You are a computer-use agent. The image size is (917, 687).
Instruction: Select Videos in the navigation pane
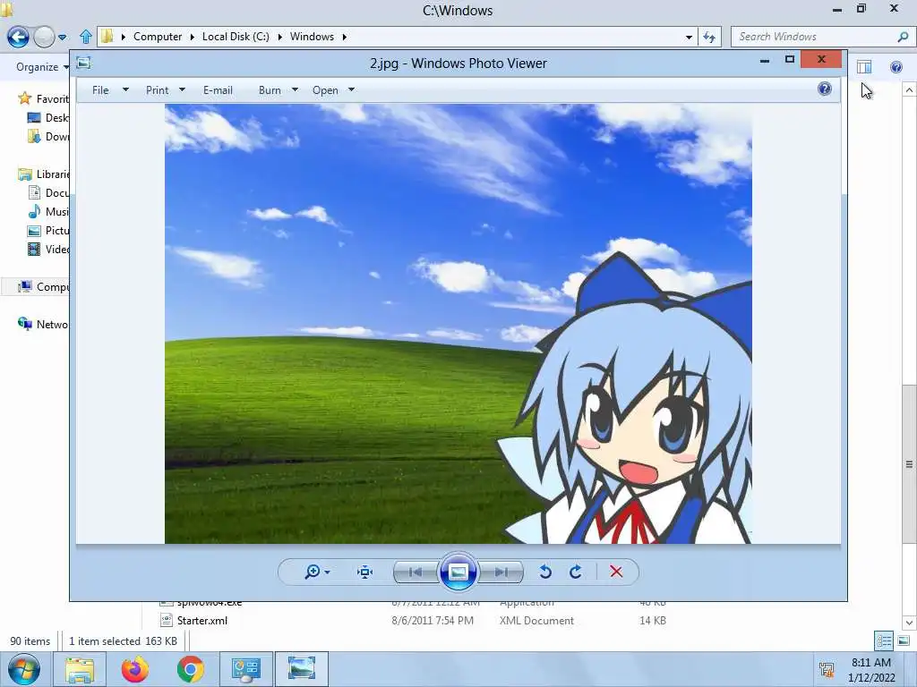coord(48,249)
